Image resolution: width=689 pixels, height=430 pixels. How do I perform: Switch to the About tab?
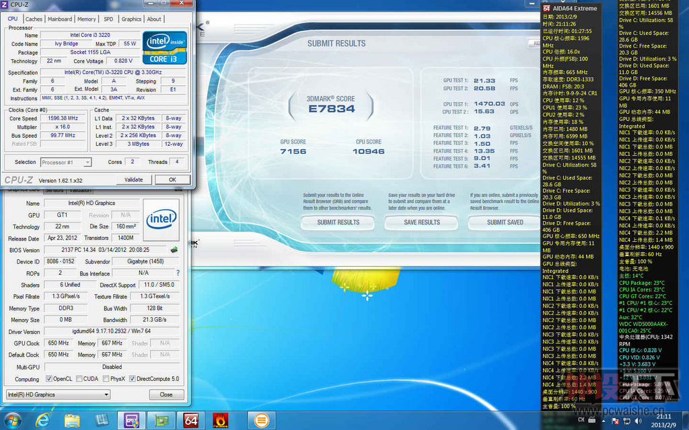tap(154, 19)
